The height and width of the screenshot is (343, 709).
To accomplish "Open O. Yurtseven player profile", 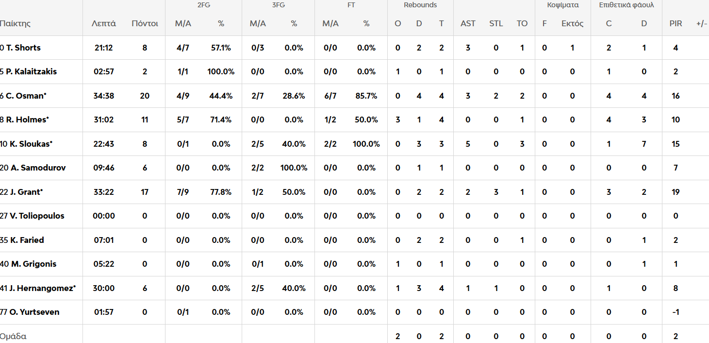I will pos(34,312).
